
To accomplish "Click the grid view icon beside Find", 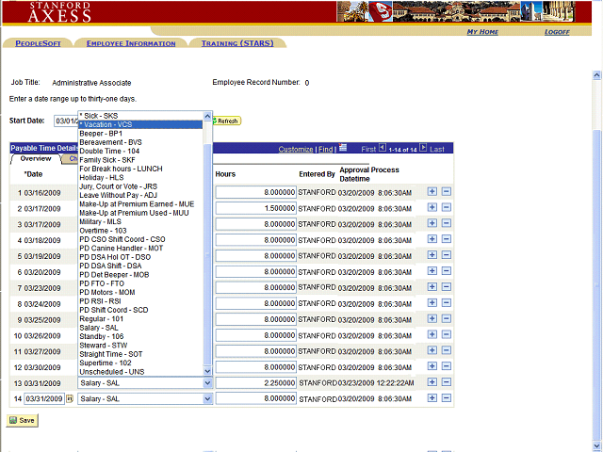I will point(344,149).
